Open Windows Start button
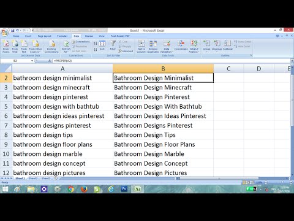This screenshot has height=221, width=294. tap(5, 189)
